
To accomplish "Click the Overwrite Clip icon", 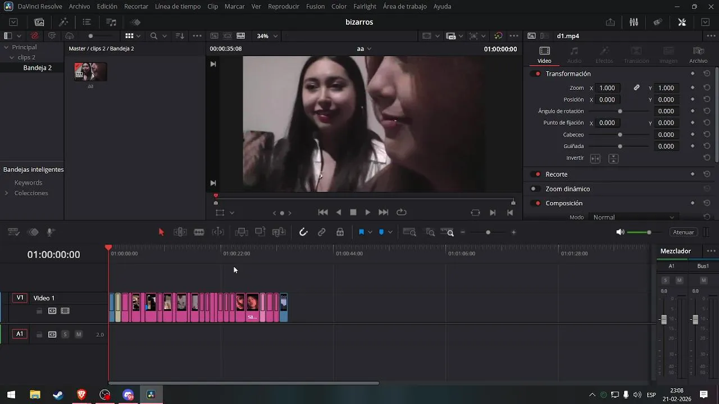I will pos(260,232).
